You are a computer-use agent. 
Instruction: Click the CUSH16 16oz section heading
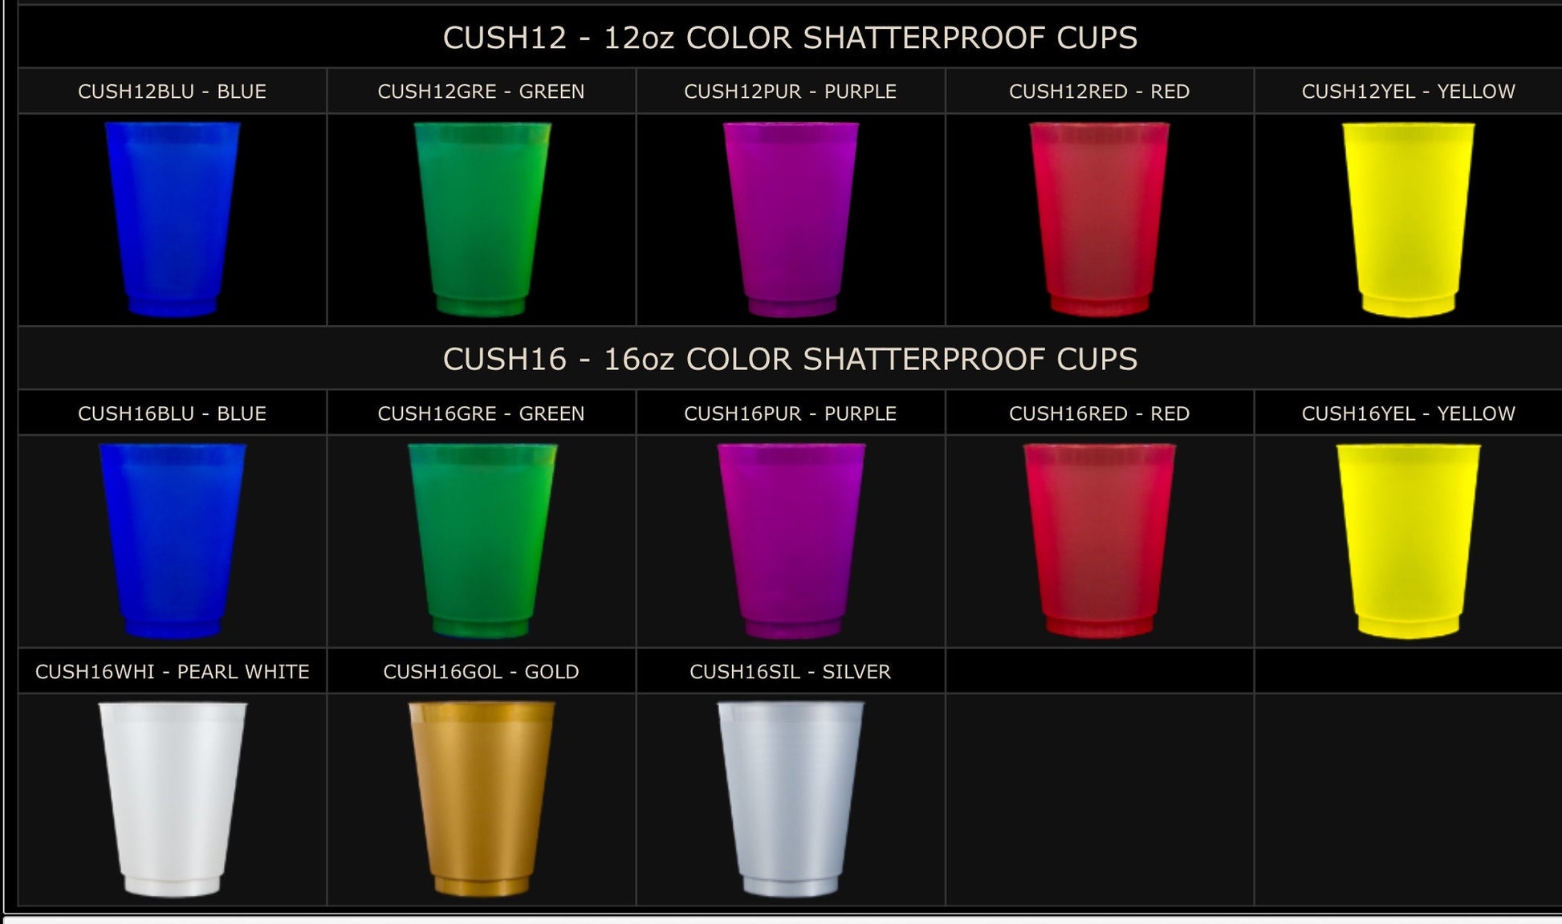(x=790, y=359)
